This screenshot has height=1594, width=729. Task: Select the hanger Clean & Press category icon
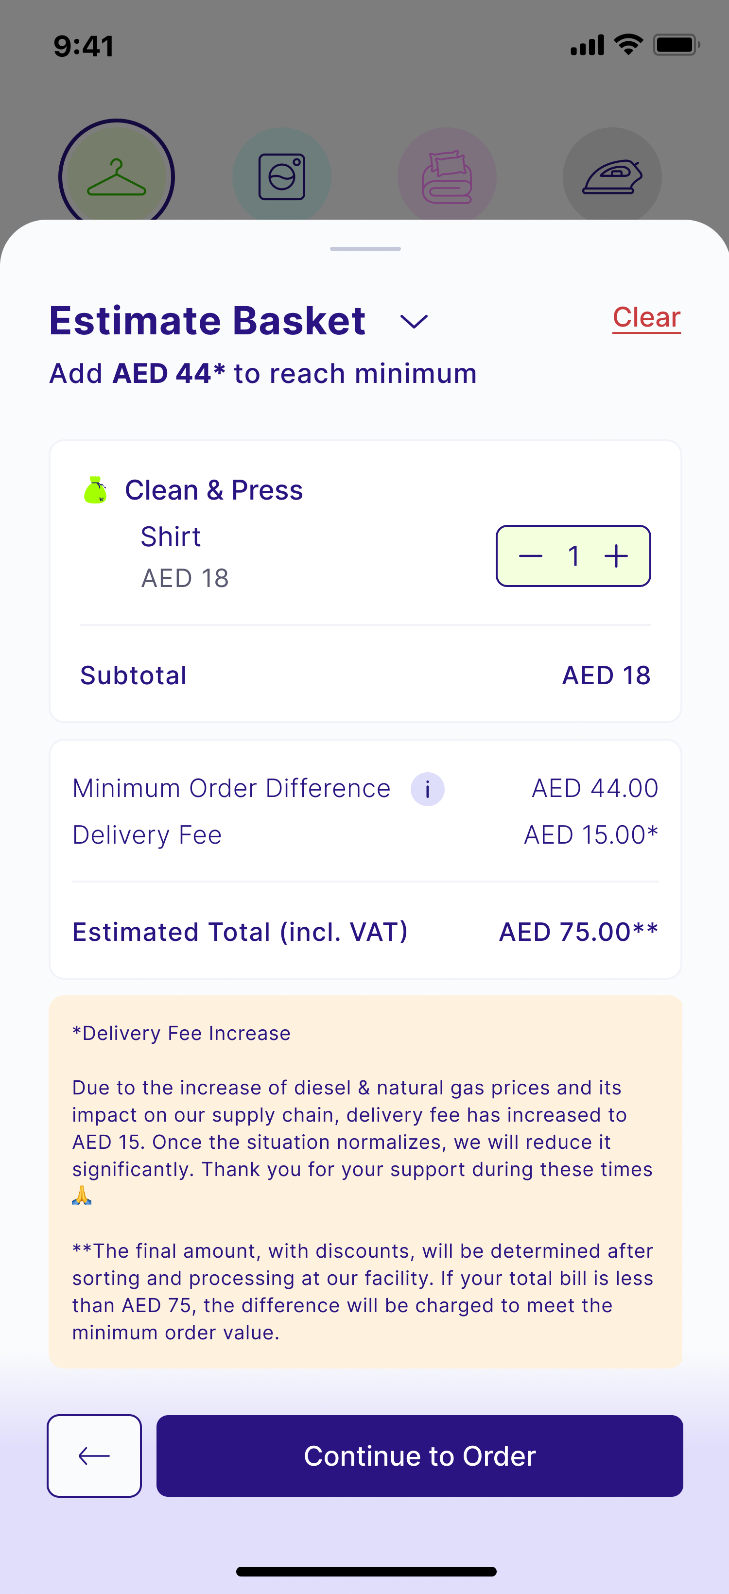point(116,176)
